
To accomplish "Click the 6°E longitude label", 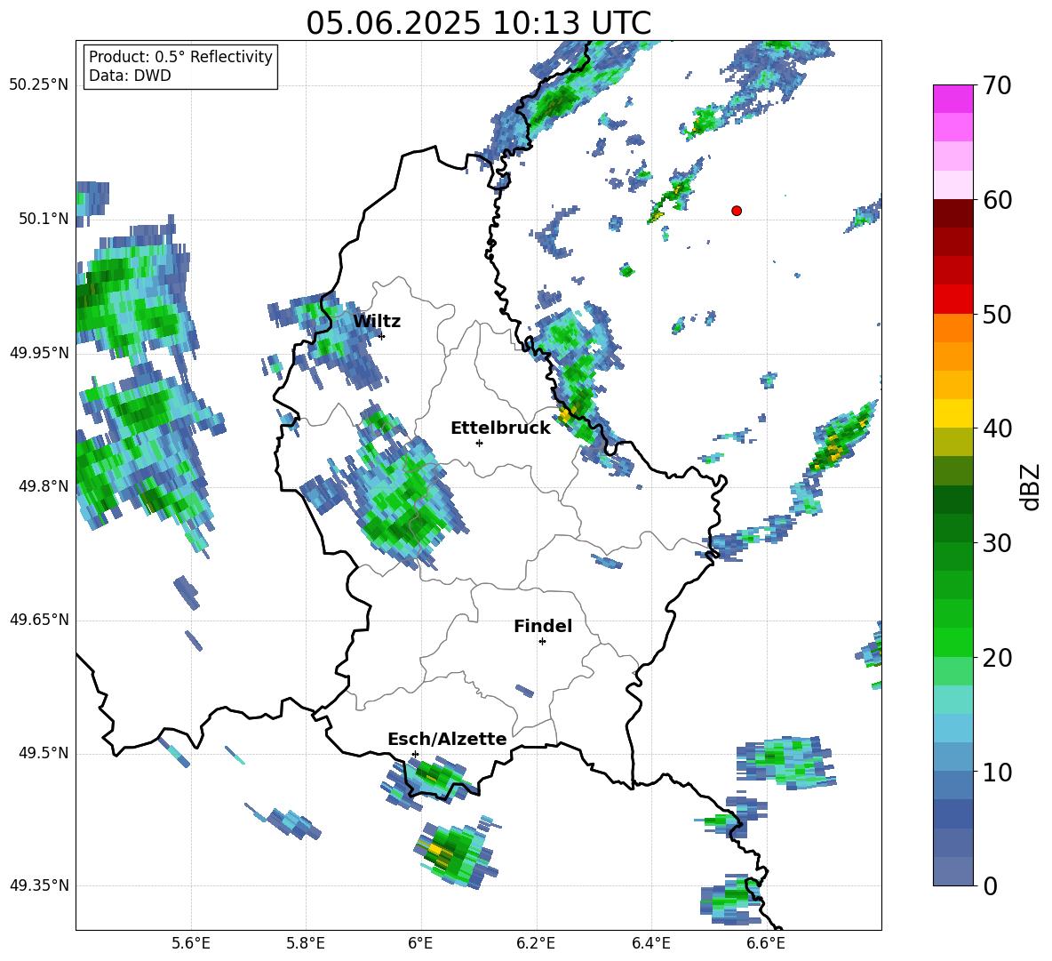I will pyautogui.click(x=420, y=943).
